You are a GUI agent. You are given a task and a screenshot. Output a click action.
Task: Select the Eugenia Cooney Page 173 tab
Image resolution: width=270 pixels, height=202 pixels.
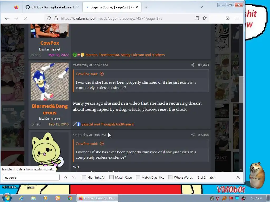112,7
